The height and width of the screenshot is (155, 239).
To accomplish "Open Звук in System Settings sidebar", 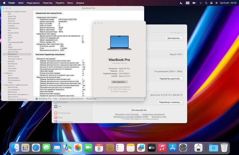I will point(59,117).
